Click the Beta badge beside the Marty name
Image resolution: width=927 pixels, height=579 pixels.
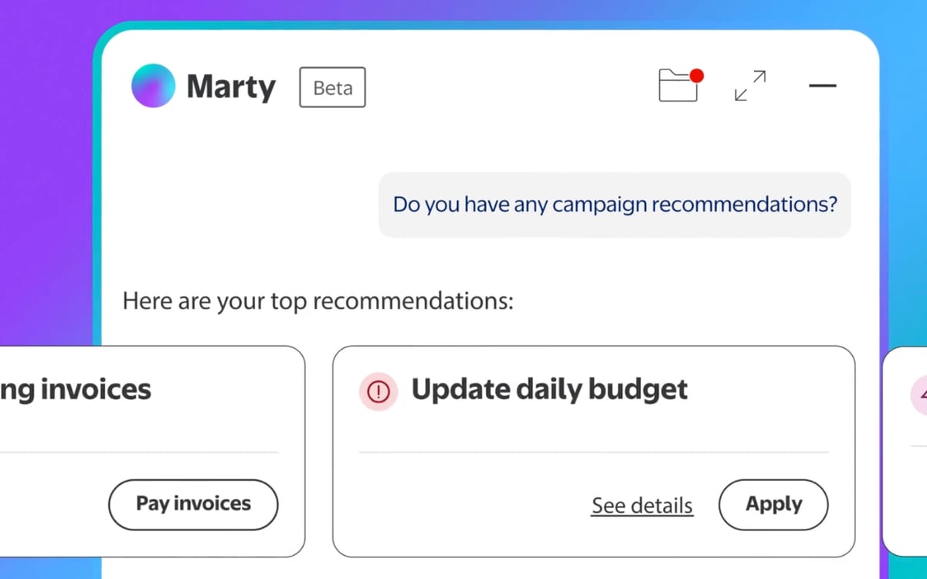click(x=331, y=87)
